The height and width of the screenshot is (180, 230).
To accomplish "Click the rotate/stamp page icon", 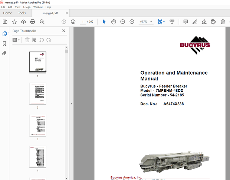I will (213, 22).
